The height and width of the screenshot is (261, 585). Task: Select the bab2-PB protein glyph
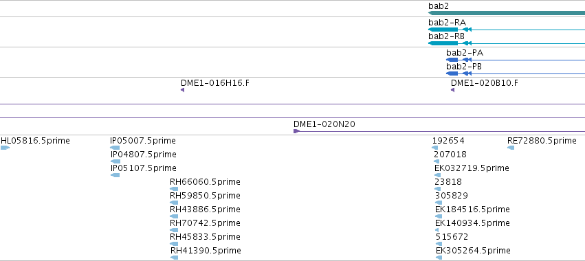516,73
